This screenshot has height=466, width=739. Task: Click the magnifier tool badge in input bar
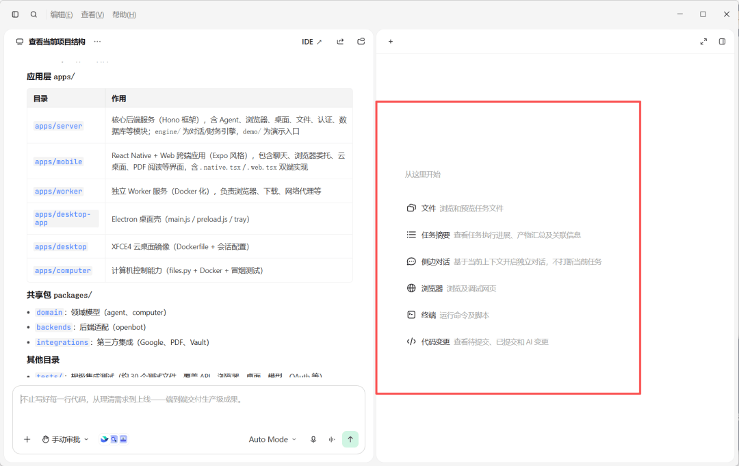[x=114, y=439]
